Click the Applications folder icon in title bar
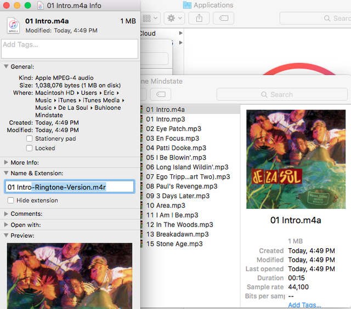351x309 pixels. [187, 5]
